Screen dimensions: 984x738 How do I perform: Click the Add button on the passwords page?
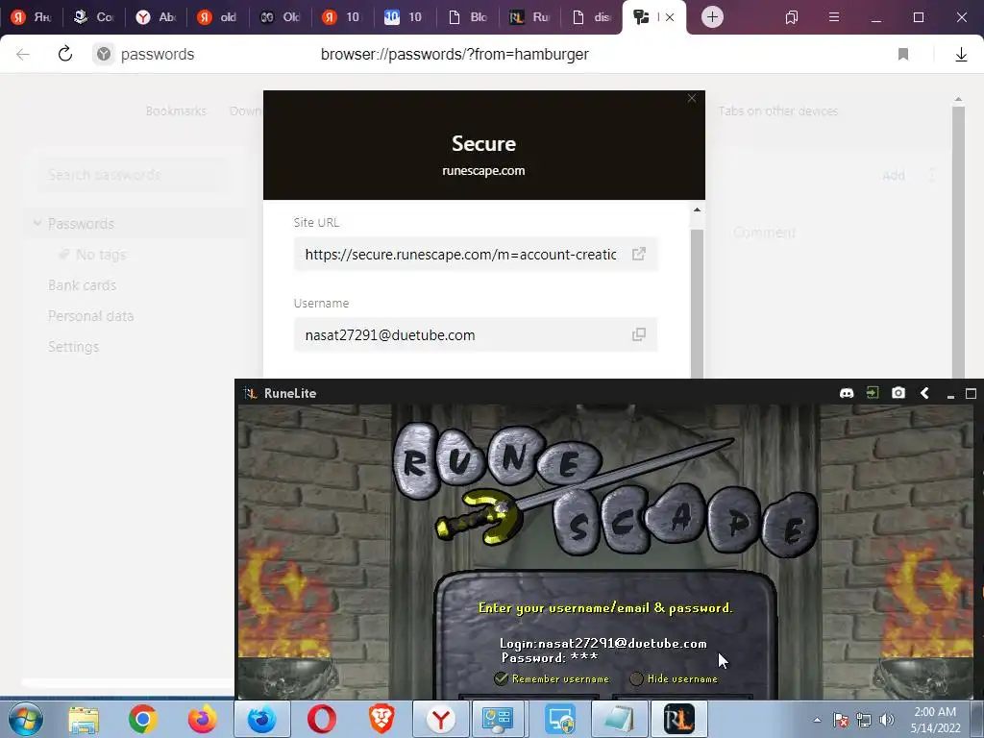(x=893, y=175)
